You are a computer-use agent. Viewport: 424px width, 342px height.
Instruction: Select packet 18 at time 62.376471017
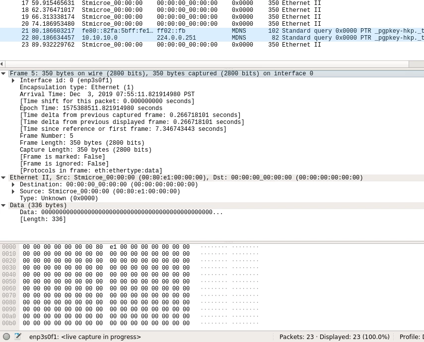(212, 10)
